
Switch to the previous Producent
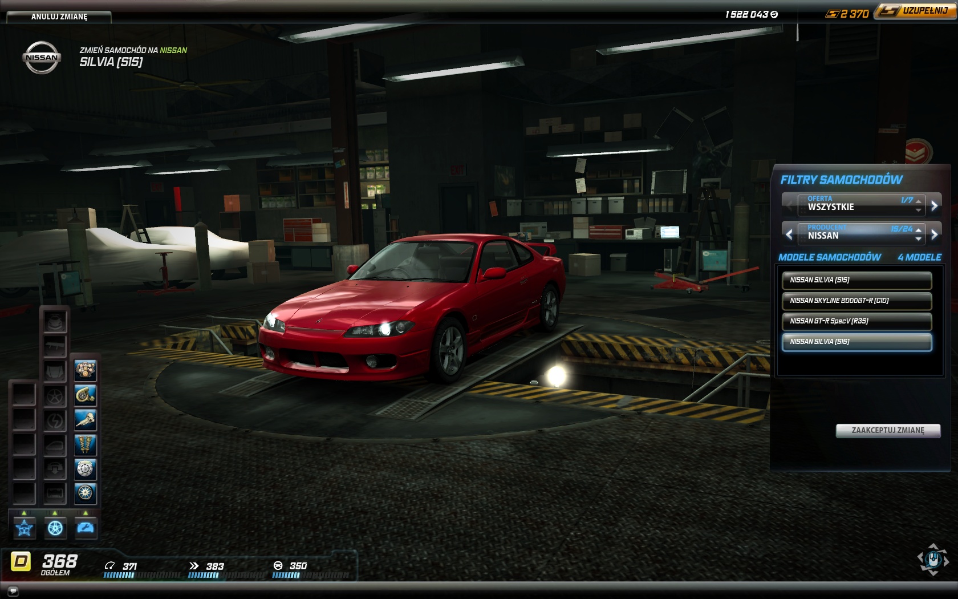789,234
